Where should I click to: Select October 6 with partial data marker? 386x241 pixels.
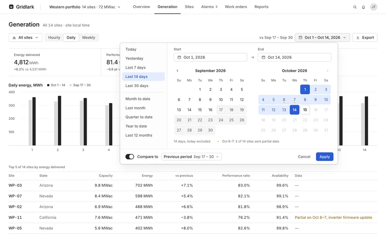click(284, 99)
